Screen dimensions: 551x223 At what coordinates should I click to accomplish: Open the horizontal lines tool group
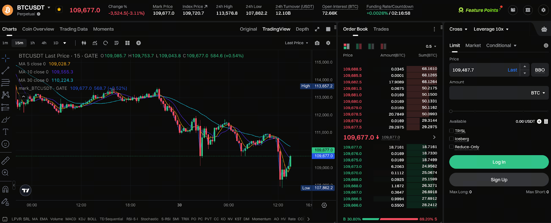click(6, 83)
